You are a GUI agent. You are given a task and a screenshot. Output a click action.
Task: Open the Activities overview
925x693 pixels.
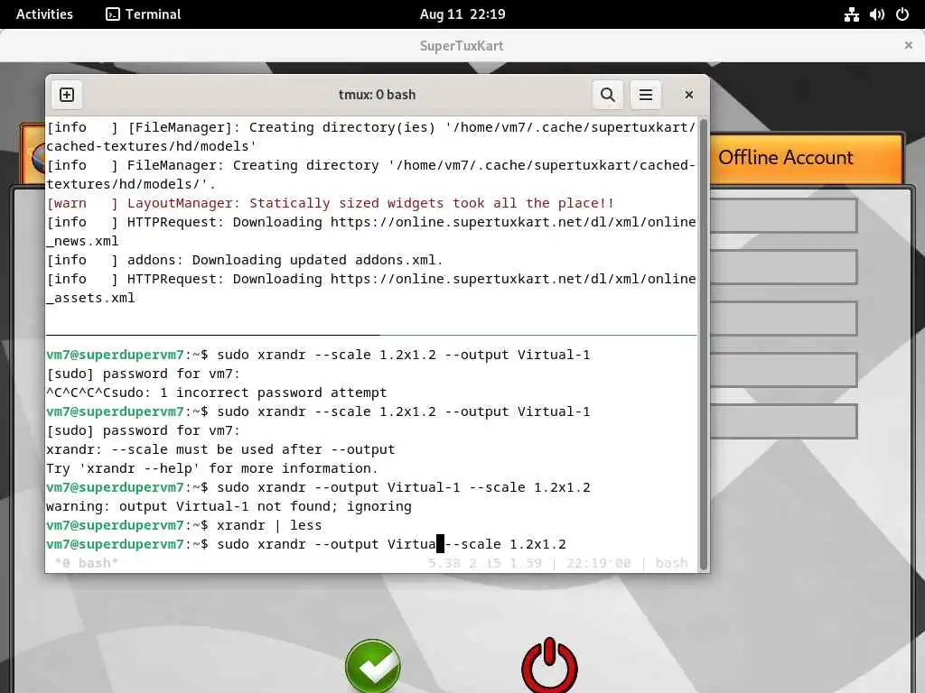tap(44, 14)
